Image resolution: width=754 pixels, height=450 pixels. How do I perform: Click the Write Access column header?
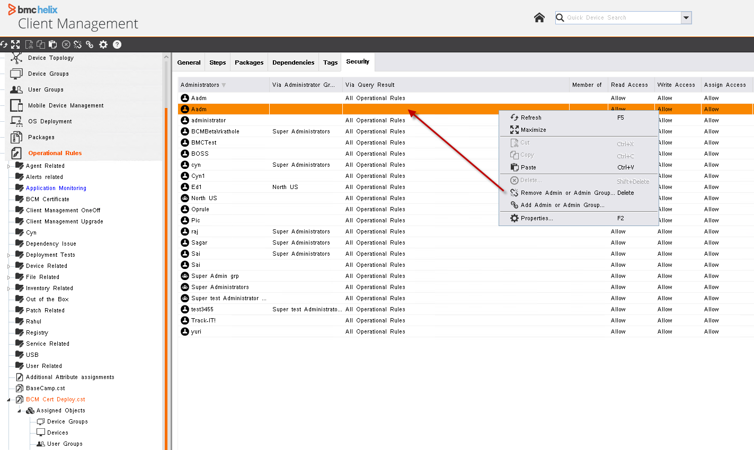(x=678, y=85)
